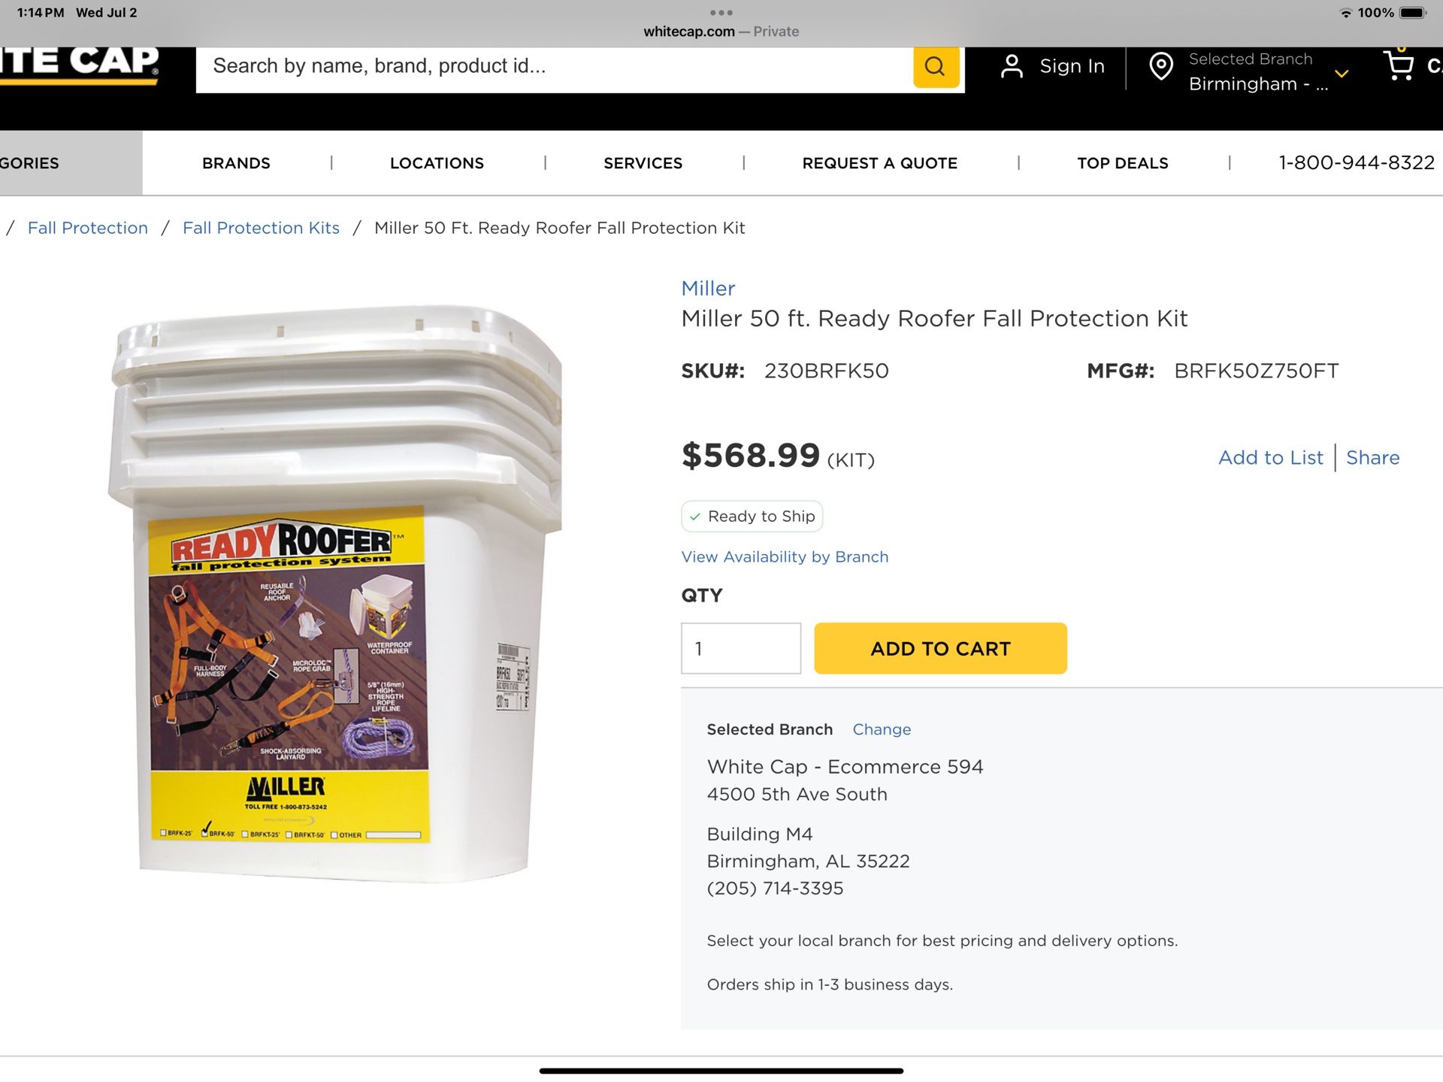Click the Add to Cart button
The height and width of the screenshot is (1082, 1443).
coord(940,648)
